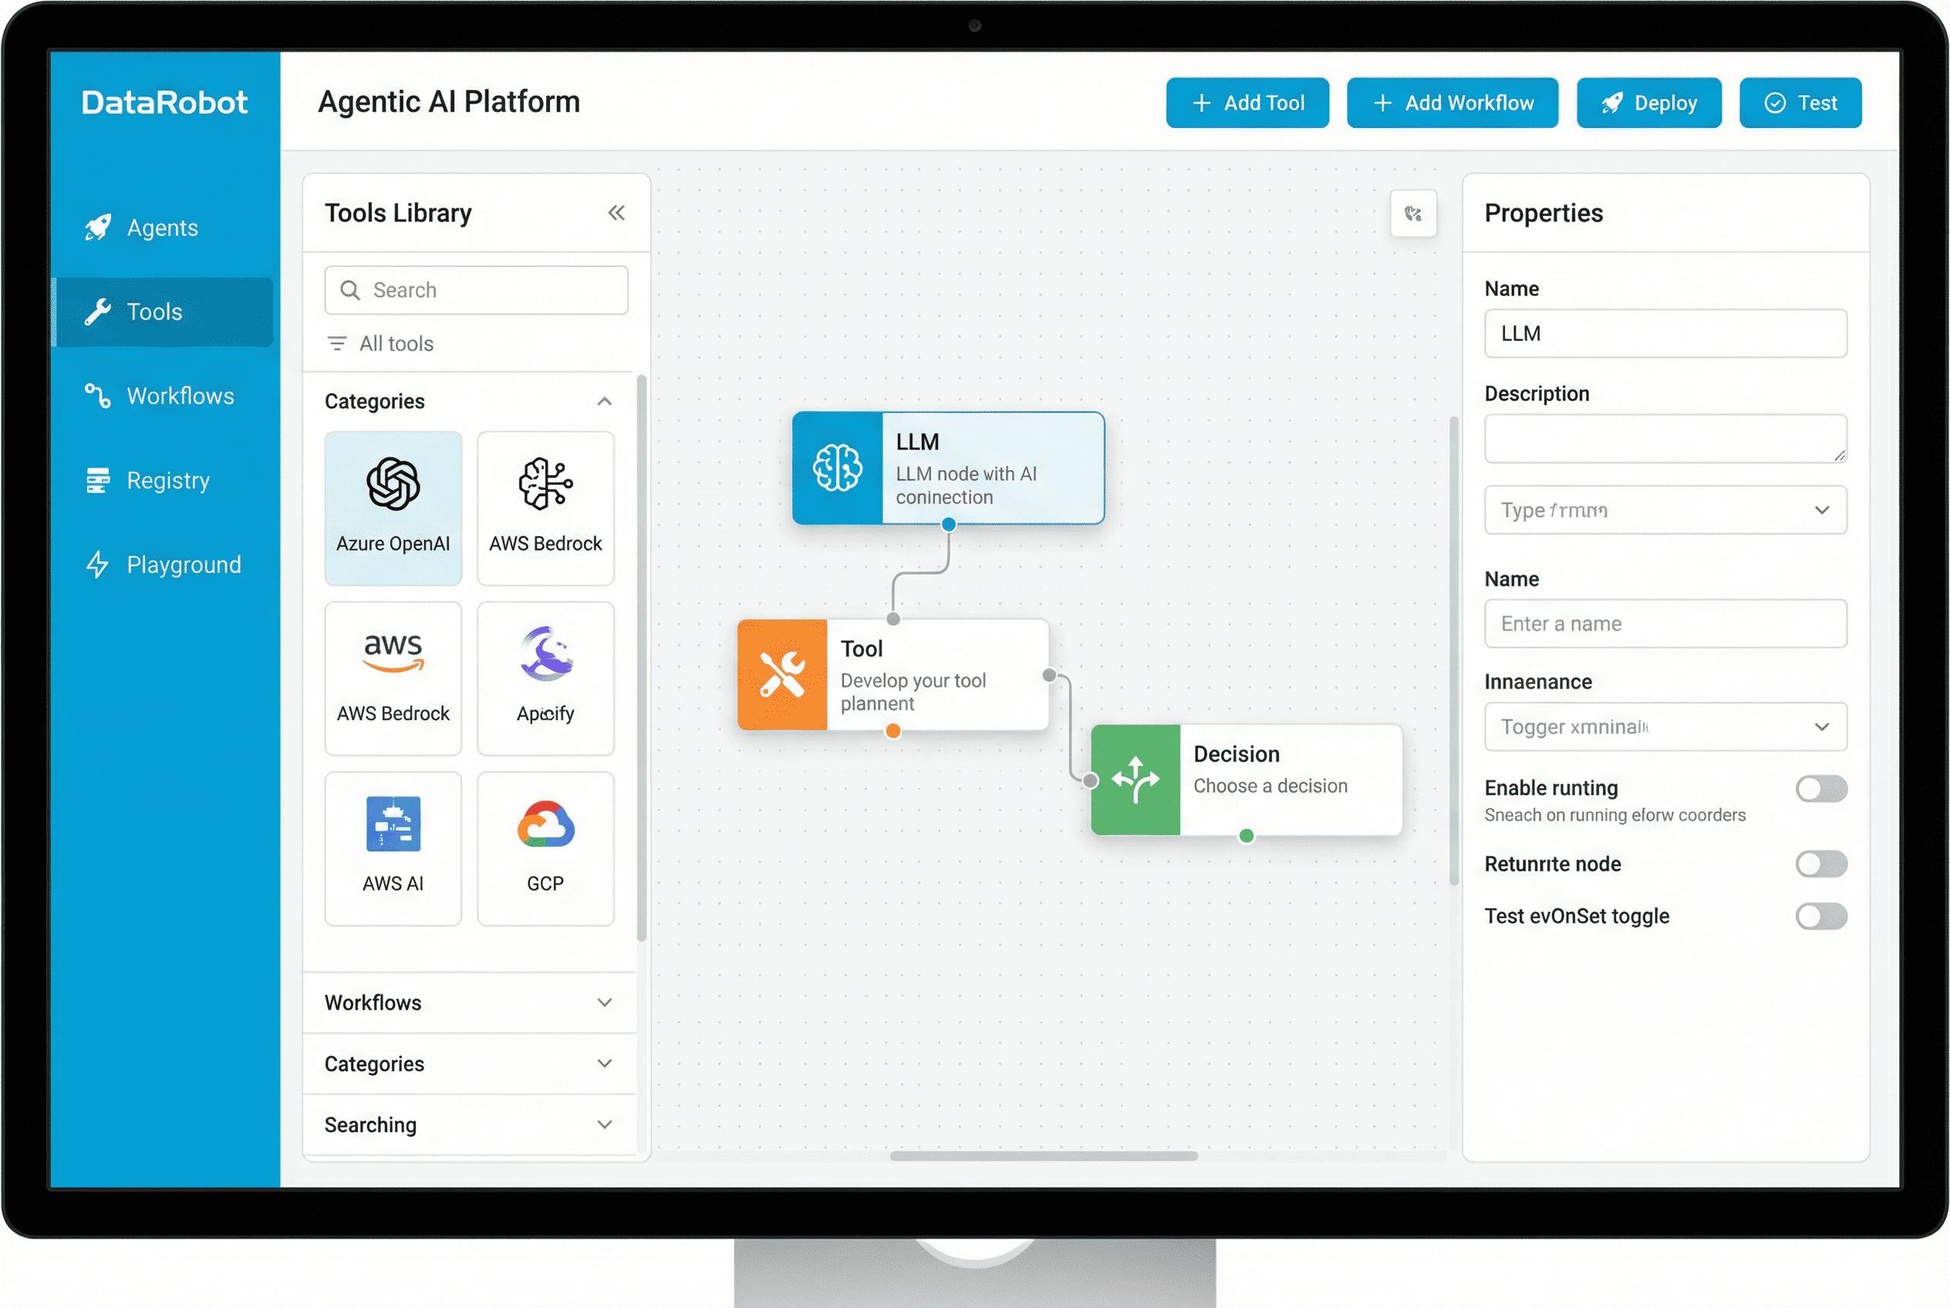Select the Apicify tool icon
The image size is (1950, 1308).
[x=545, y=654]
